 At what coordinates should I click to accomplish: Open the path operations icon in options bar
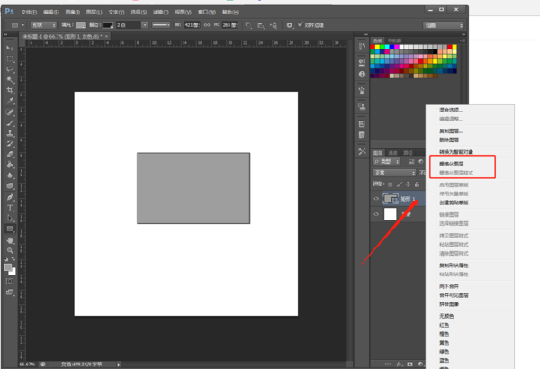(248, 25)
